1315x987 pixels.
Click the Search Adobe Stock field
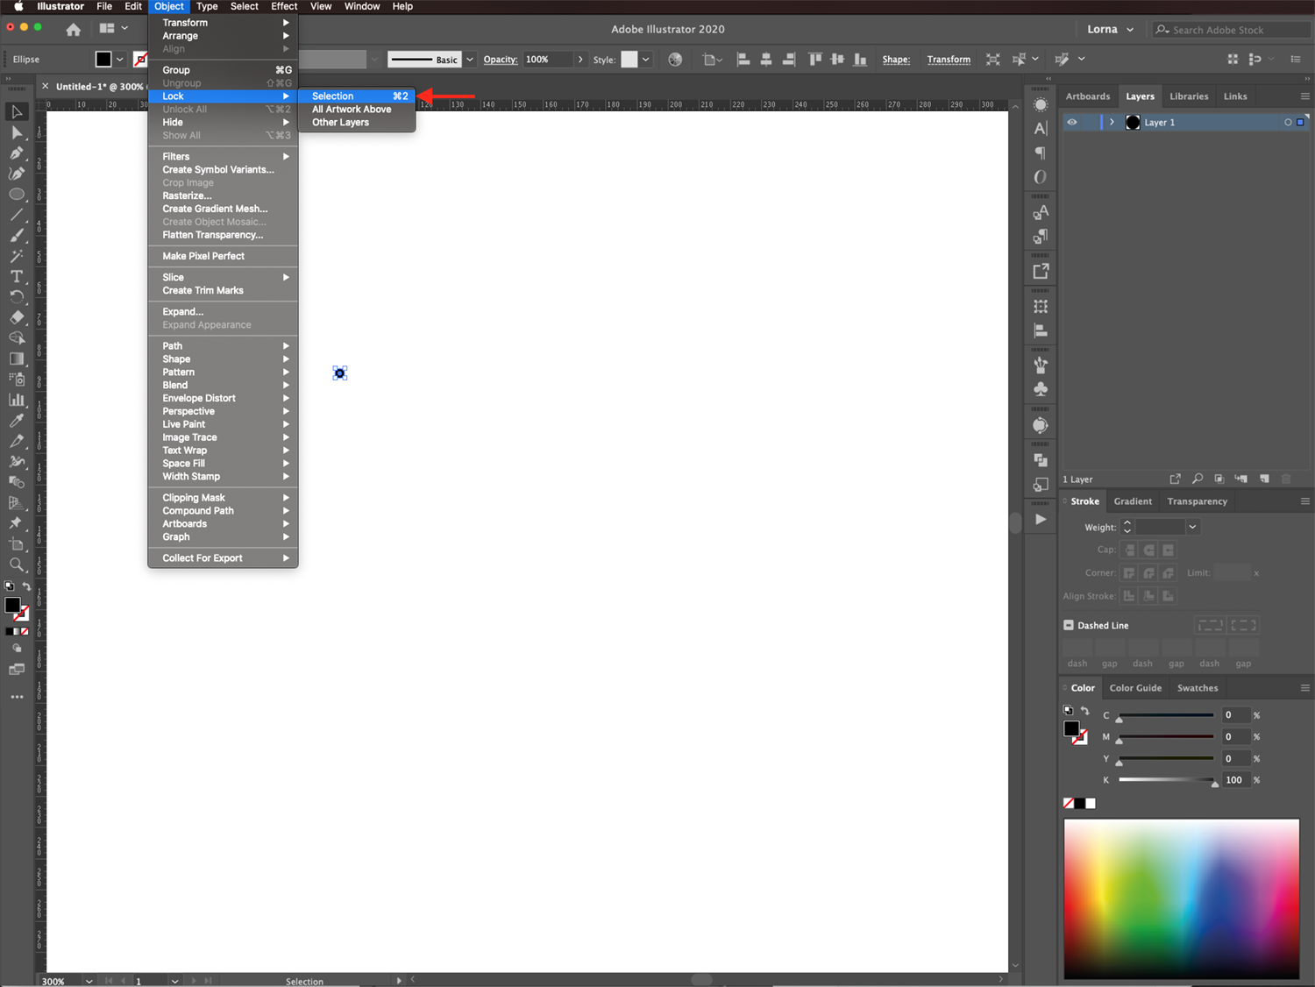click(x=1231, y=30)
